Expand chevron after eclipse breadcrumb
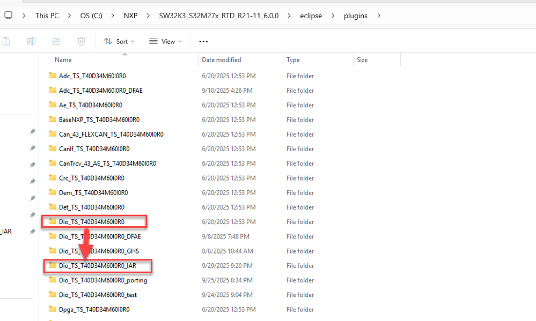536x321 pixels. (x=333, y=16)
